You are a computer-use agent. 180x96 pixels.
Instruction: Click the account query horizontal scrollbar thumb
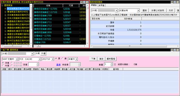point(130,46)
